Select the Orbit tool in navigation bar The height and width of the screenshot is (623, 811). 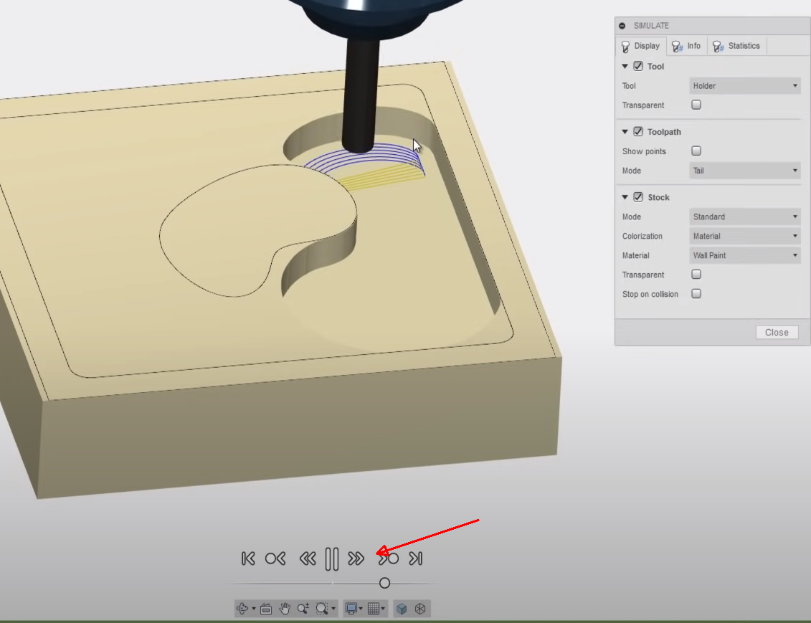click(244, 608)
